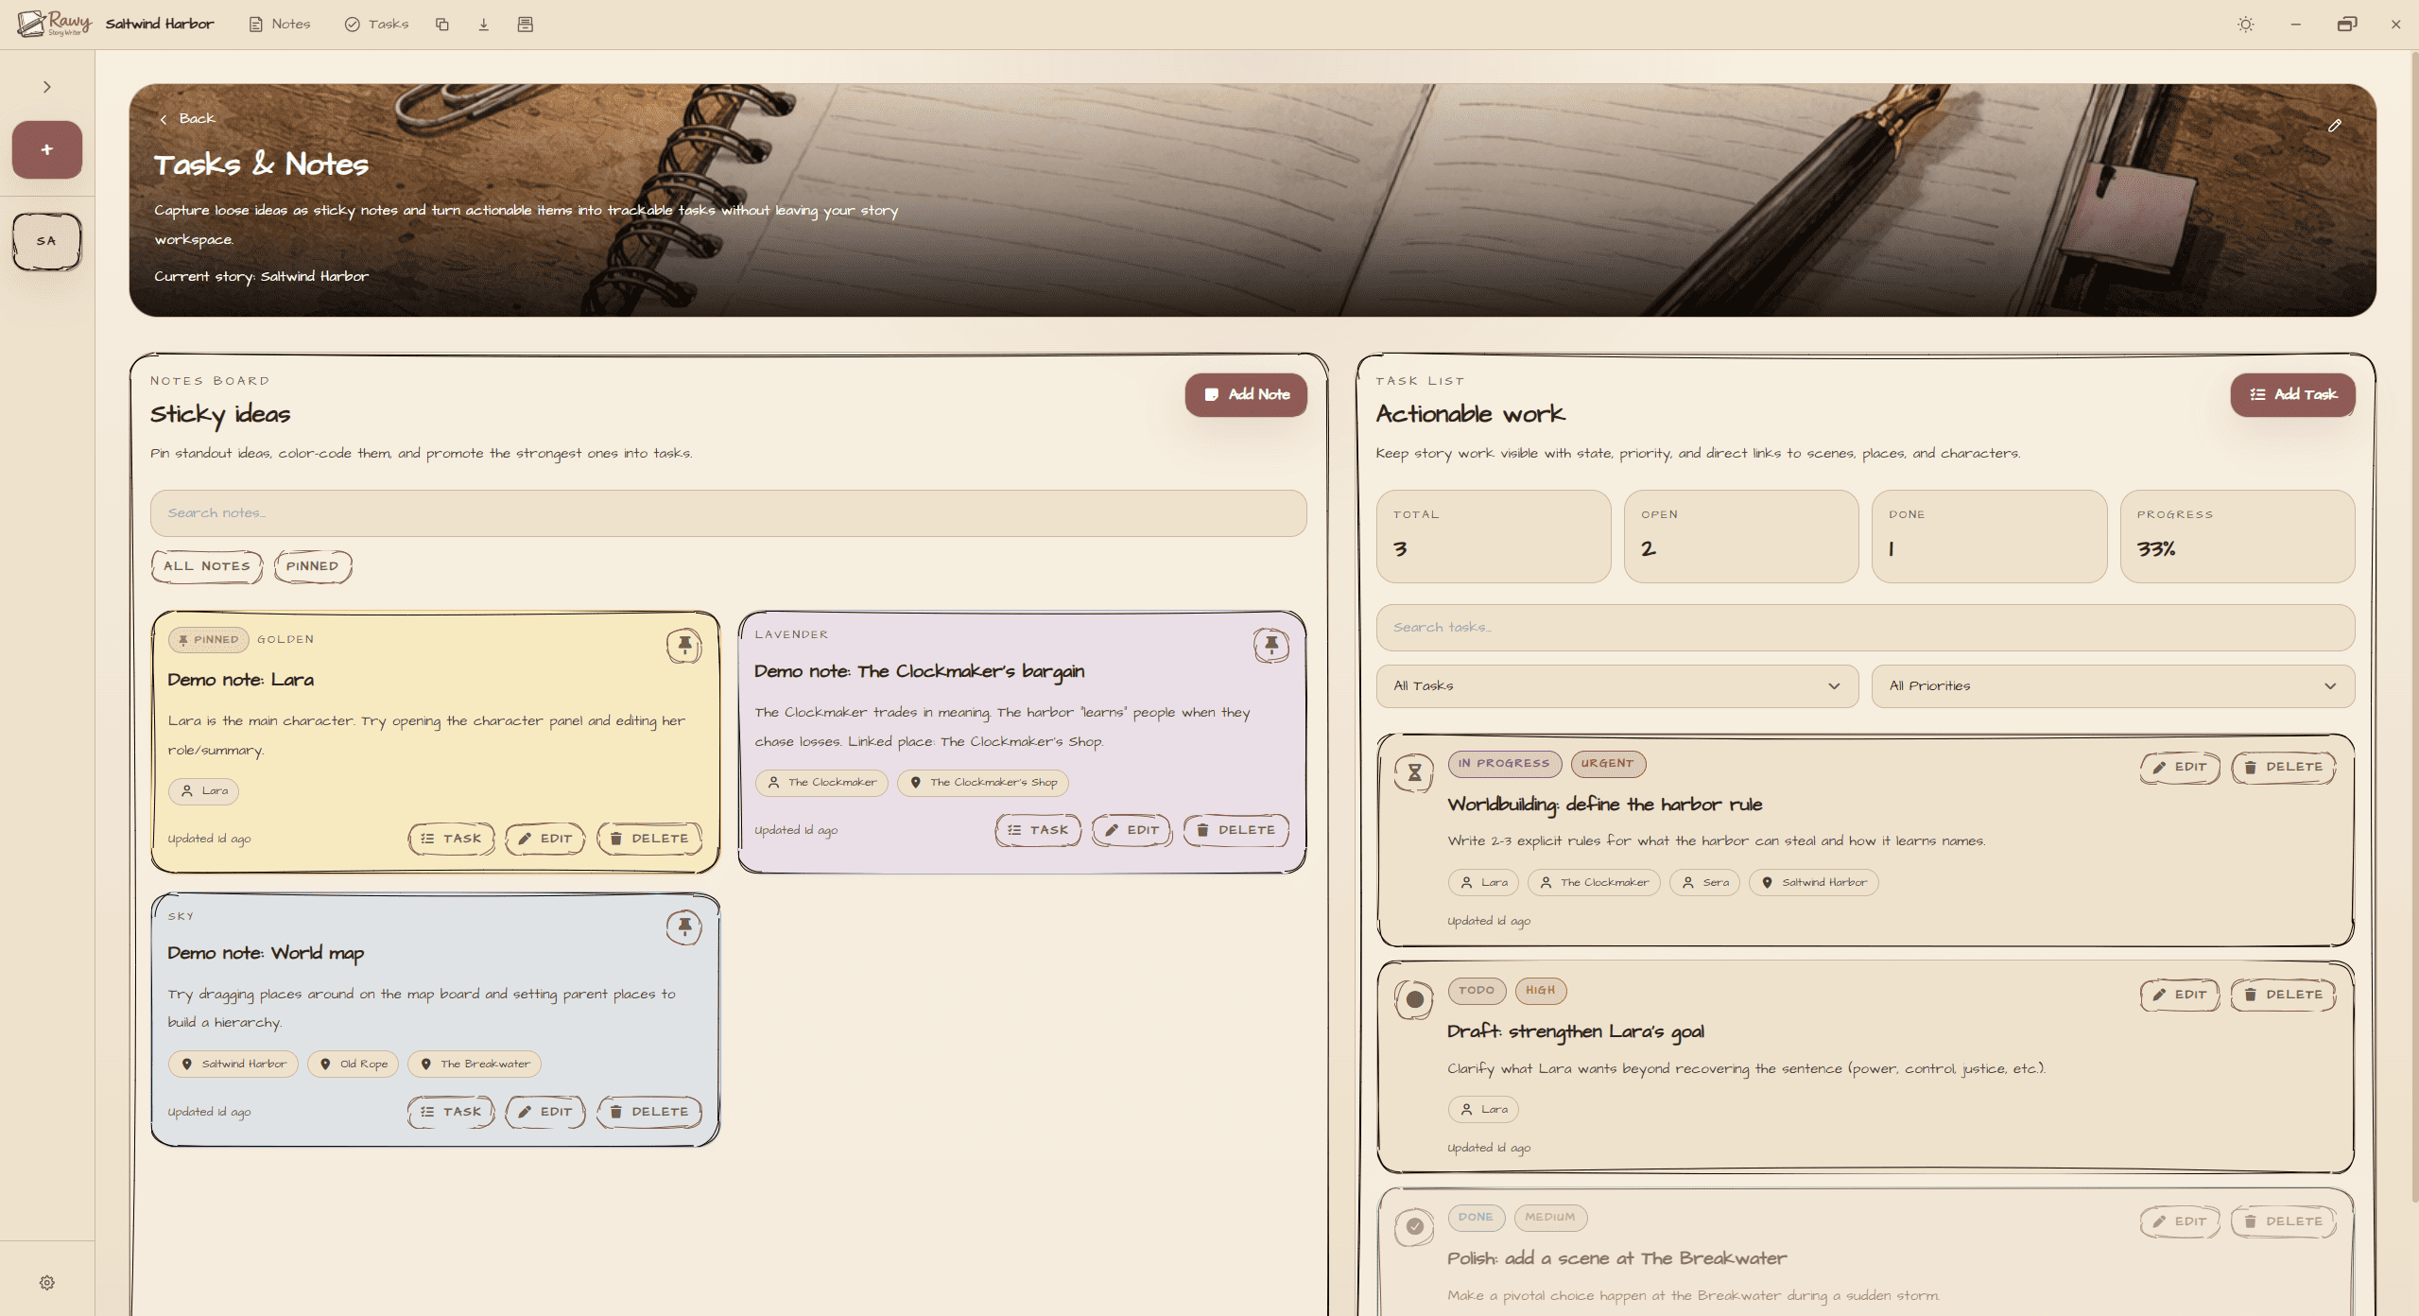This screenshot has width=2419, height=1316.
Task: Toggle hourglass status on Worldbuilding task
Action: [x=1414, y=772]
